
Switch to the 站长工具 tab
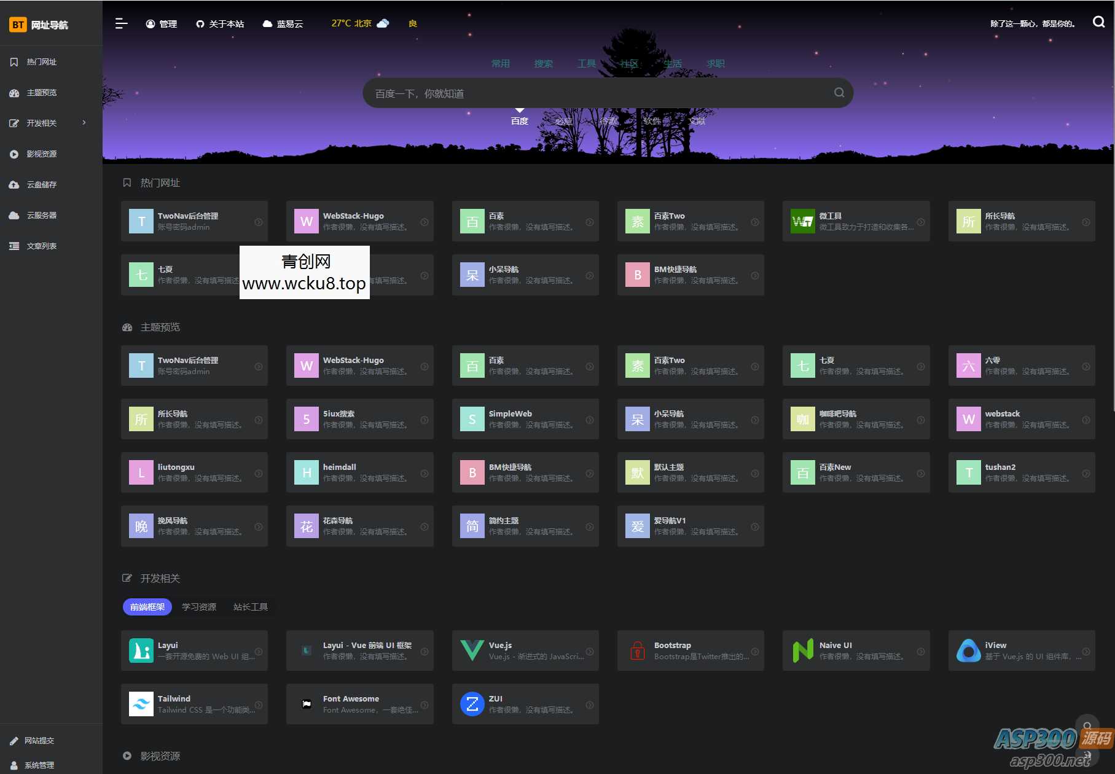click(250, 607)
